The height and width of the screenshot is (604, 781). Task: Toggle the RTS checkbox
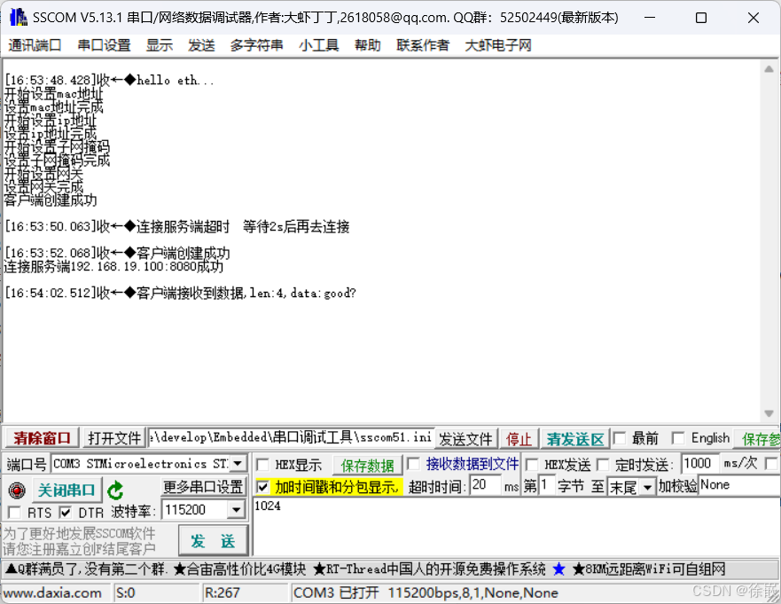(x=14, y=513)
